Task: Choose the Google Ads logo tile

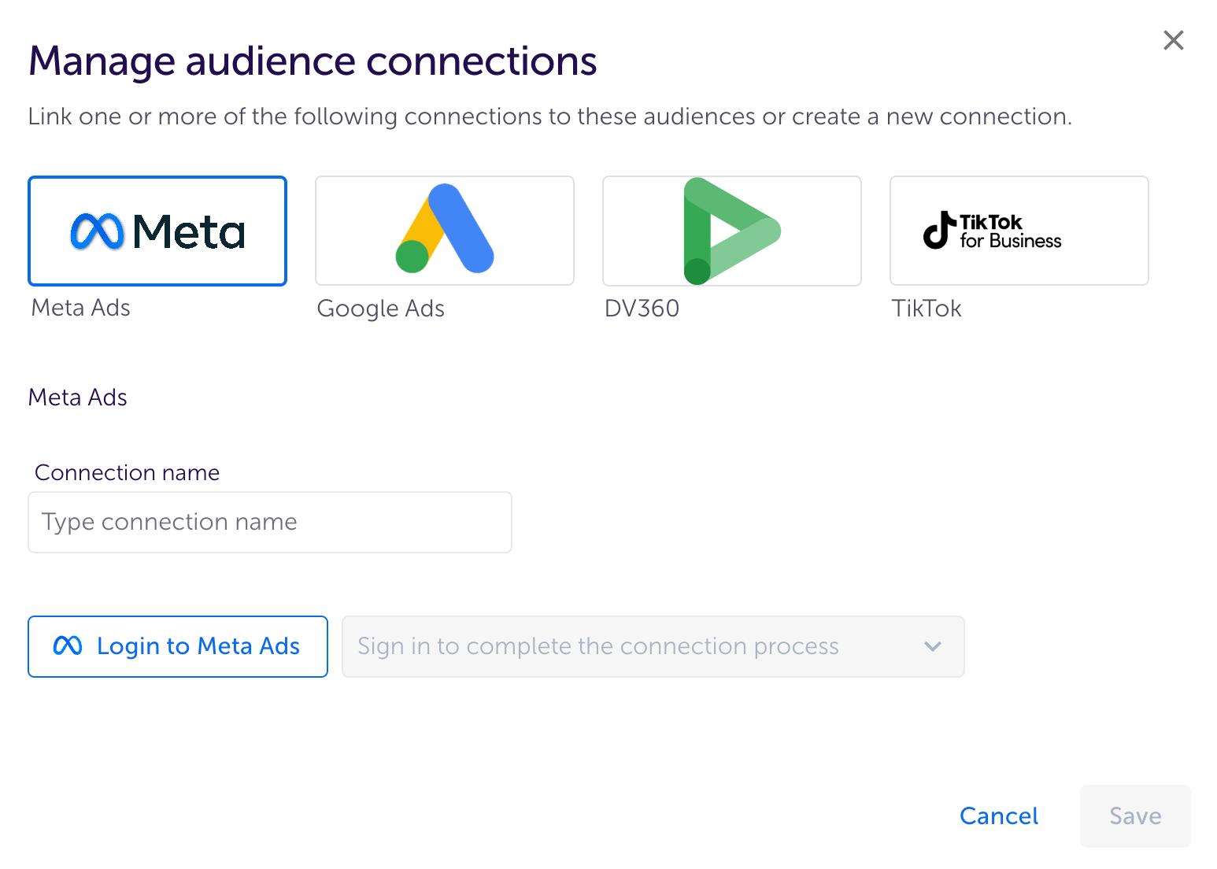Action: pyautogui.click(x=445, y=231)
